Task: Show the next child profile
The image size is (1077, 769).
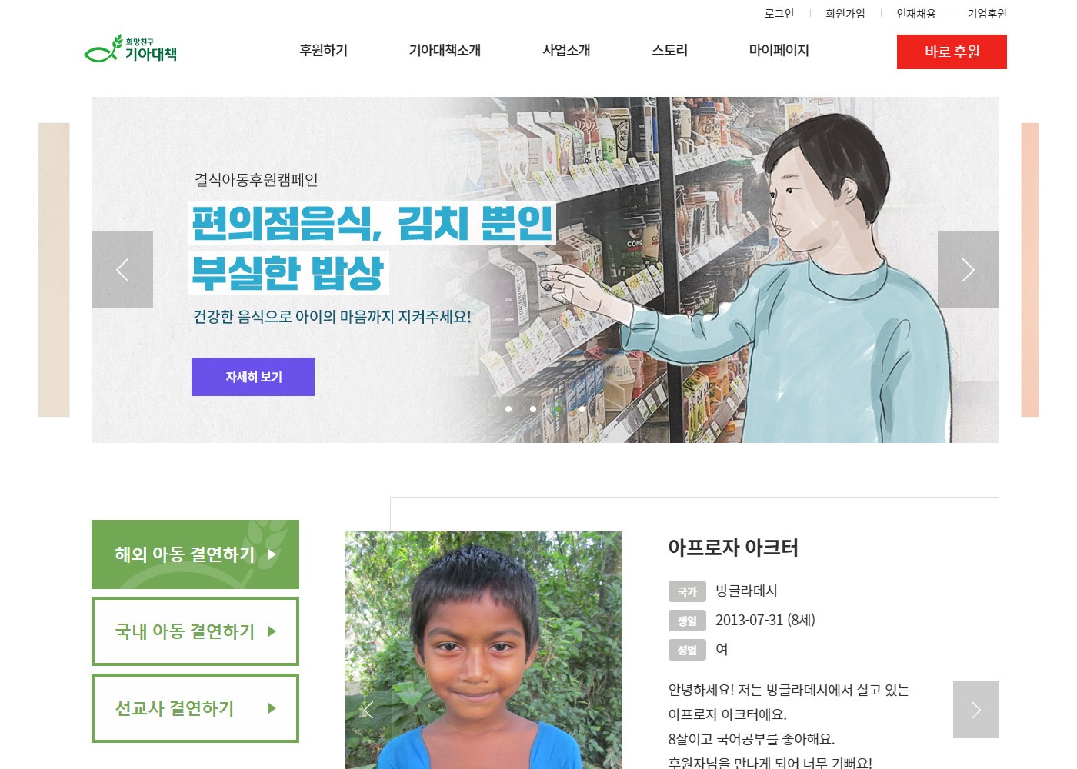Action: (976, 710)
